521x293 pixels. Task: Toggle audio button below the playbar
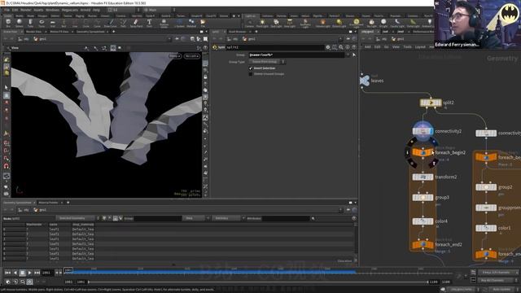point(15,282)
